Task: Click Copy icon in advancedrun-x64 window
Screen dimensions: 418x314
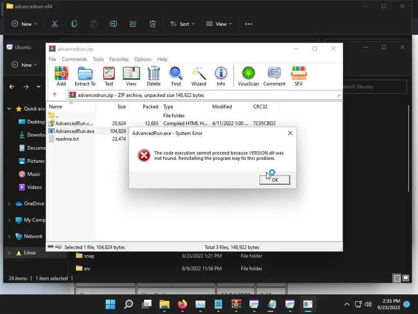Action: pos(74,24)
